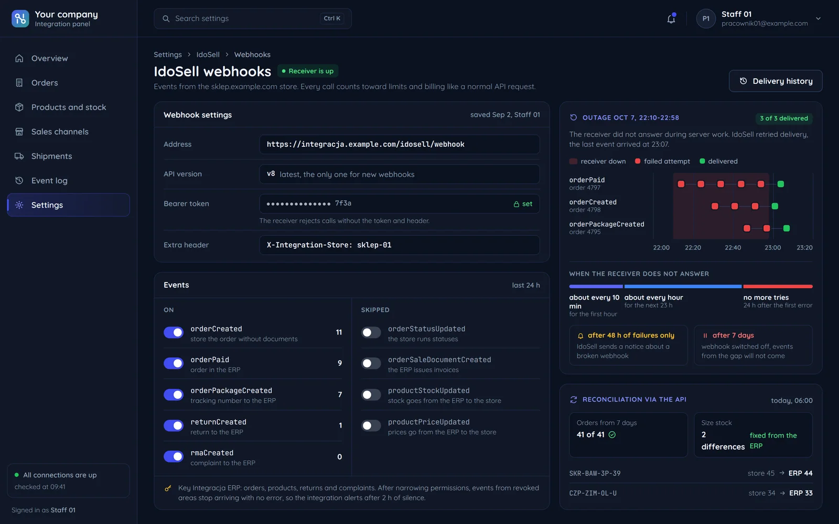The height and width of the screenshot is (524, 839).
Task: Enable the orderStatusUpdated event
Action: click(371, 332)
